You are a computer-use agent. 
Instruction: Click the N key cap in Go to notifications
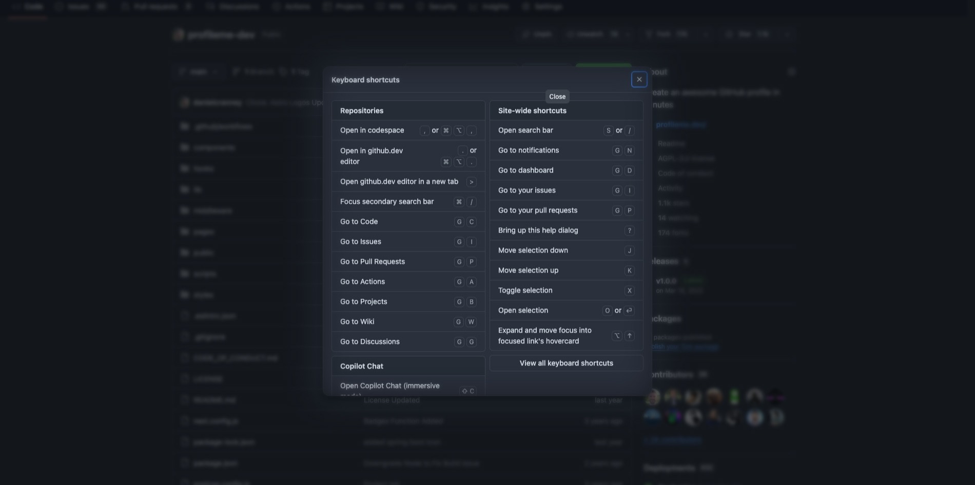[x=630, y=151]
